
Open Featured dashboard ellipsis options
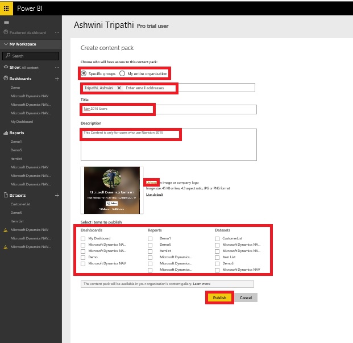[56, 33]
